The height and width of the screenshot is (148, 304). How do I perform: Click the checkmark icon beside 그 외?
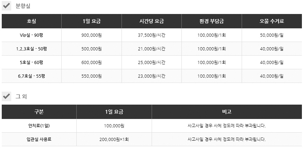(7, 96)
